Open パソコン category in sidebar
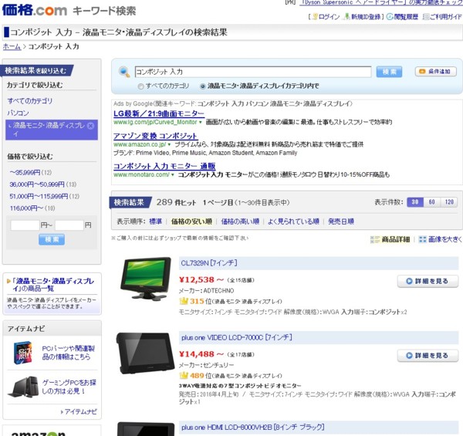The width and height of the screenshot is (463, 436). (18, 113)
